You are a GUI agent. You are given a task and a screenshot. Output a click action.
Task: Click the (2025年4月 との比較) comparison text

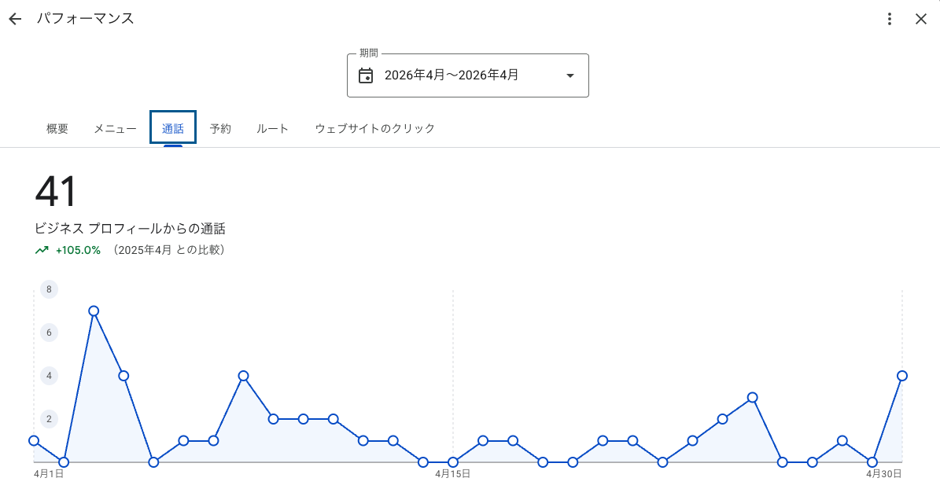168,250
